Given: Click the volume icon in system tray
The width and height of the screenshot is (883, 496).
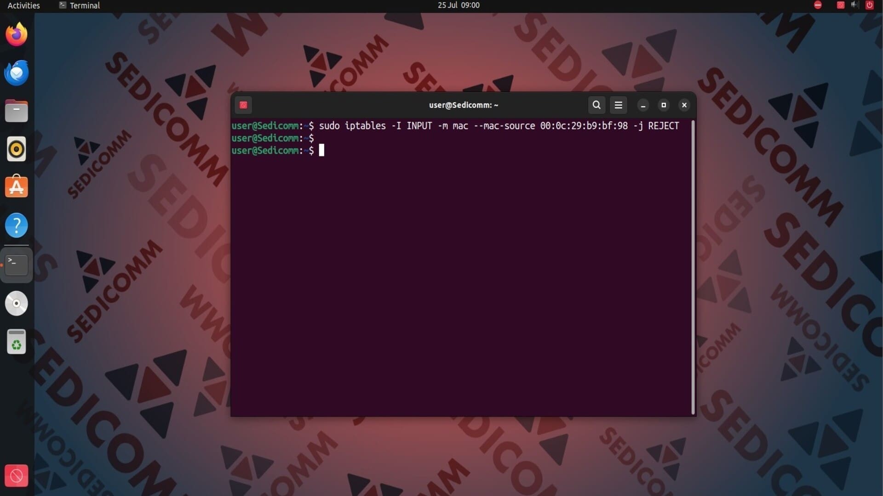Looking at the screenshot, I should click(x=854, y=5).
